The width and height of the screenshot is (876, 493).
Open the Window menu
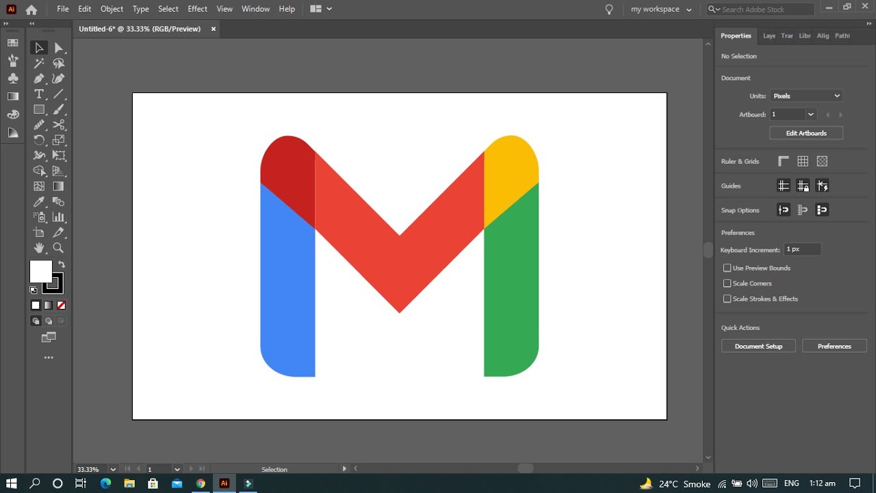tap(255, 9)
